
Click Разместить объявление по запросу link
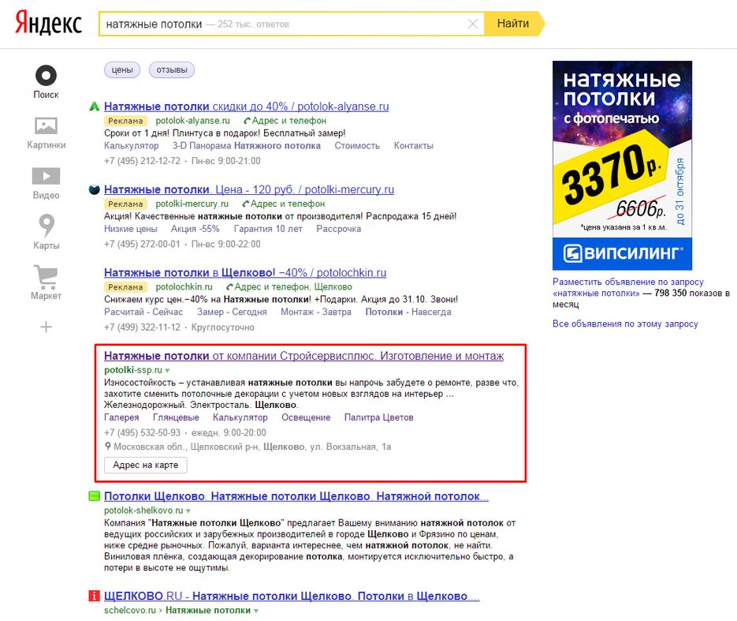tap(628, 287)
